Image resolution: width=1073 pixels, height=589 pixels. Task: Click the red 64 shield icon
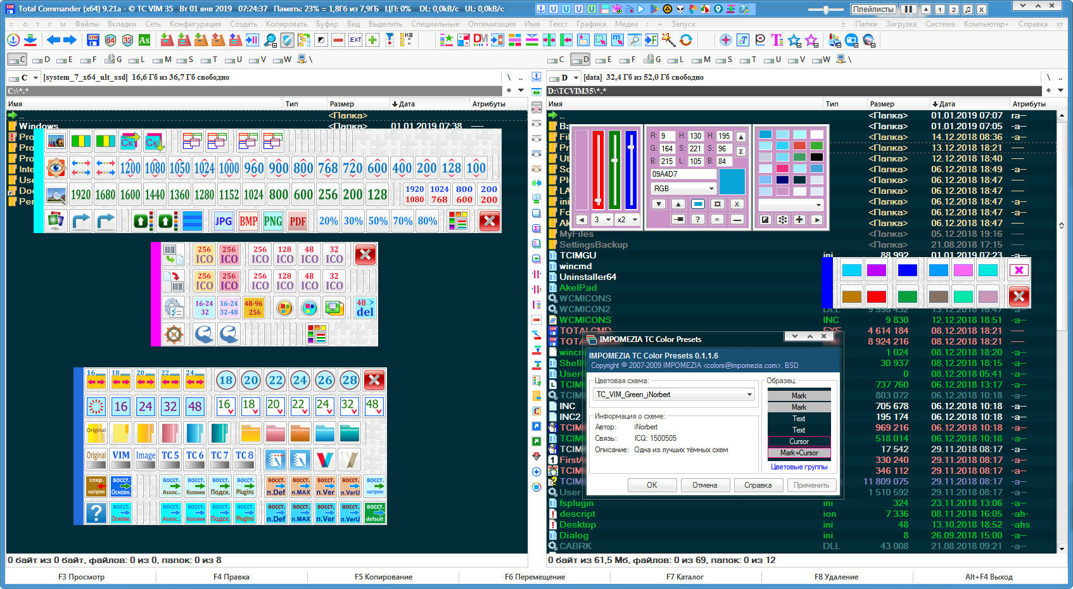110,40
